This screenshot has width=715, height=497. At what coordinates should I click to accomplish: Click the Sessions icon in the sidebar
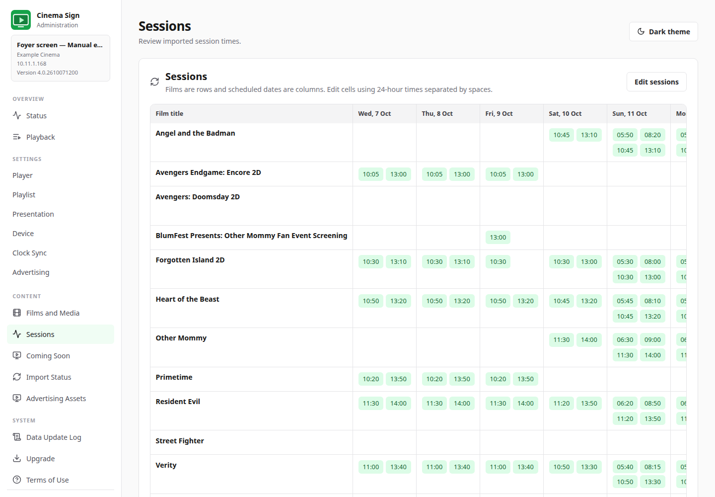(17, 334)
